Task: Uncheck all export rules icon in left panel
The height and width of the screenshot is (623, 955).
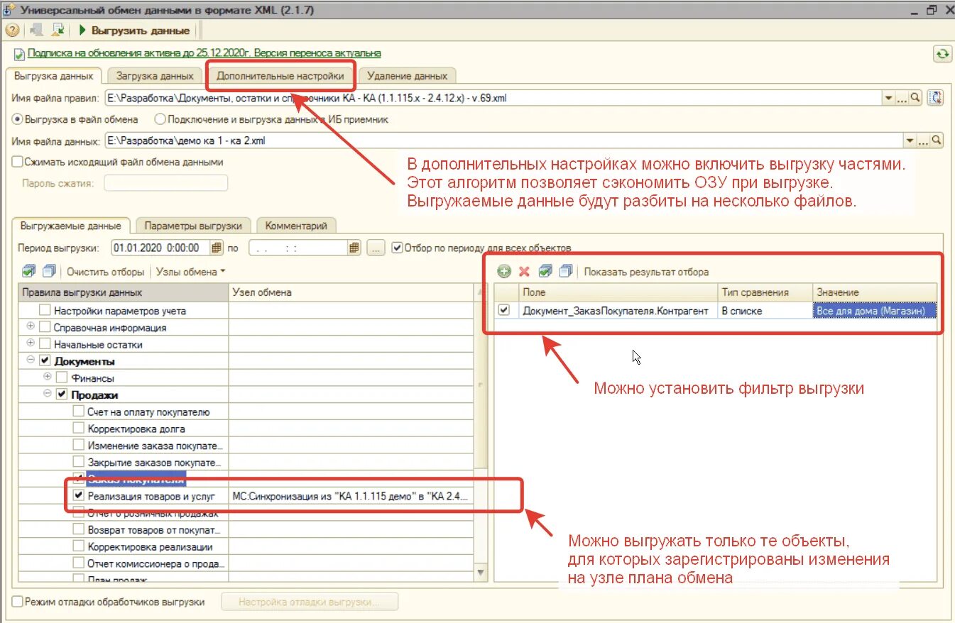Action: pos(49,271)
